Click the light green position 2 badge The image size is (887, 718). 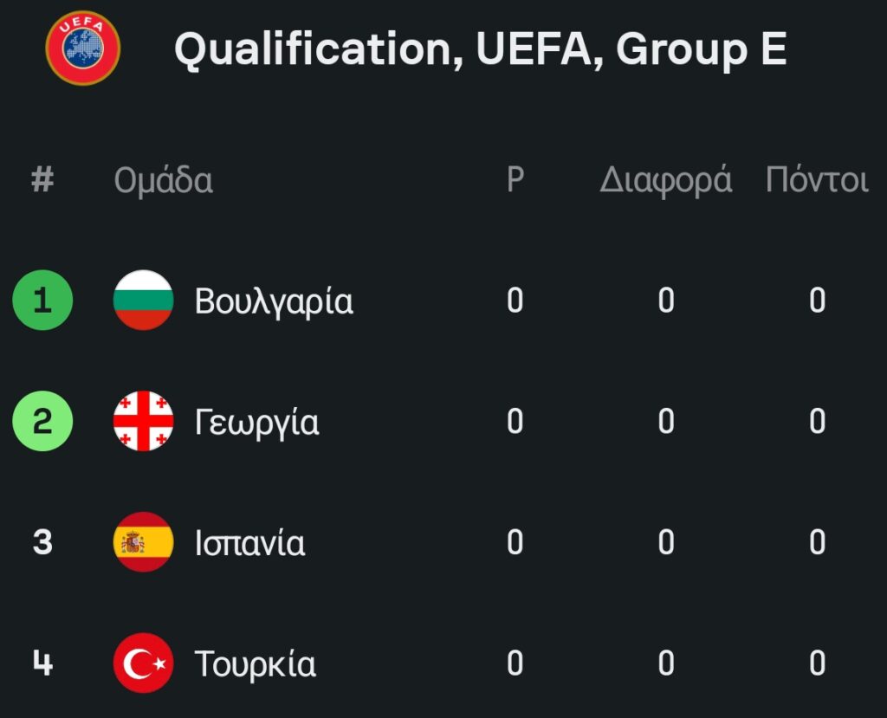[42, 422]
